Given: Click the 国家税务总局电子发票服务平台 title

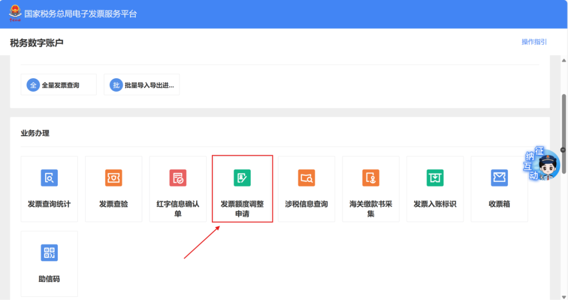Looking at the screenshot, I should click(x=80, y=14).
